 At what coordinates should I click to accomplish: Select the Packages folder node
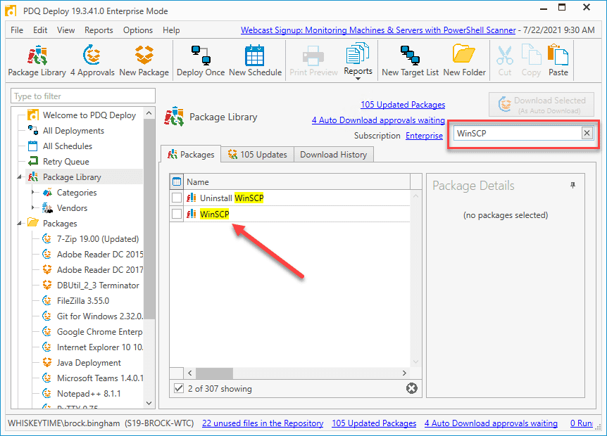[60, 224]
